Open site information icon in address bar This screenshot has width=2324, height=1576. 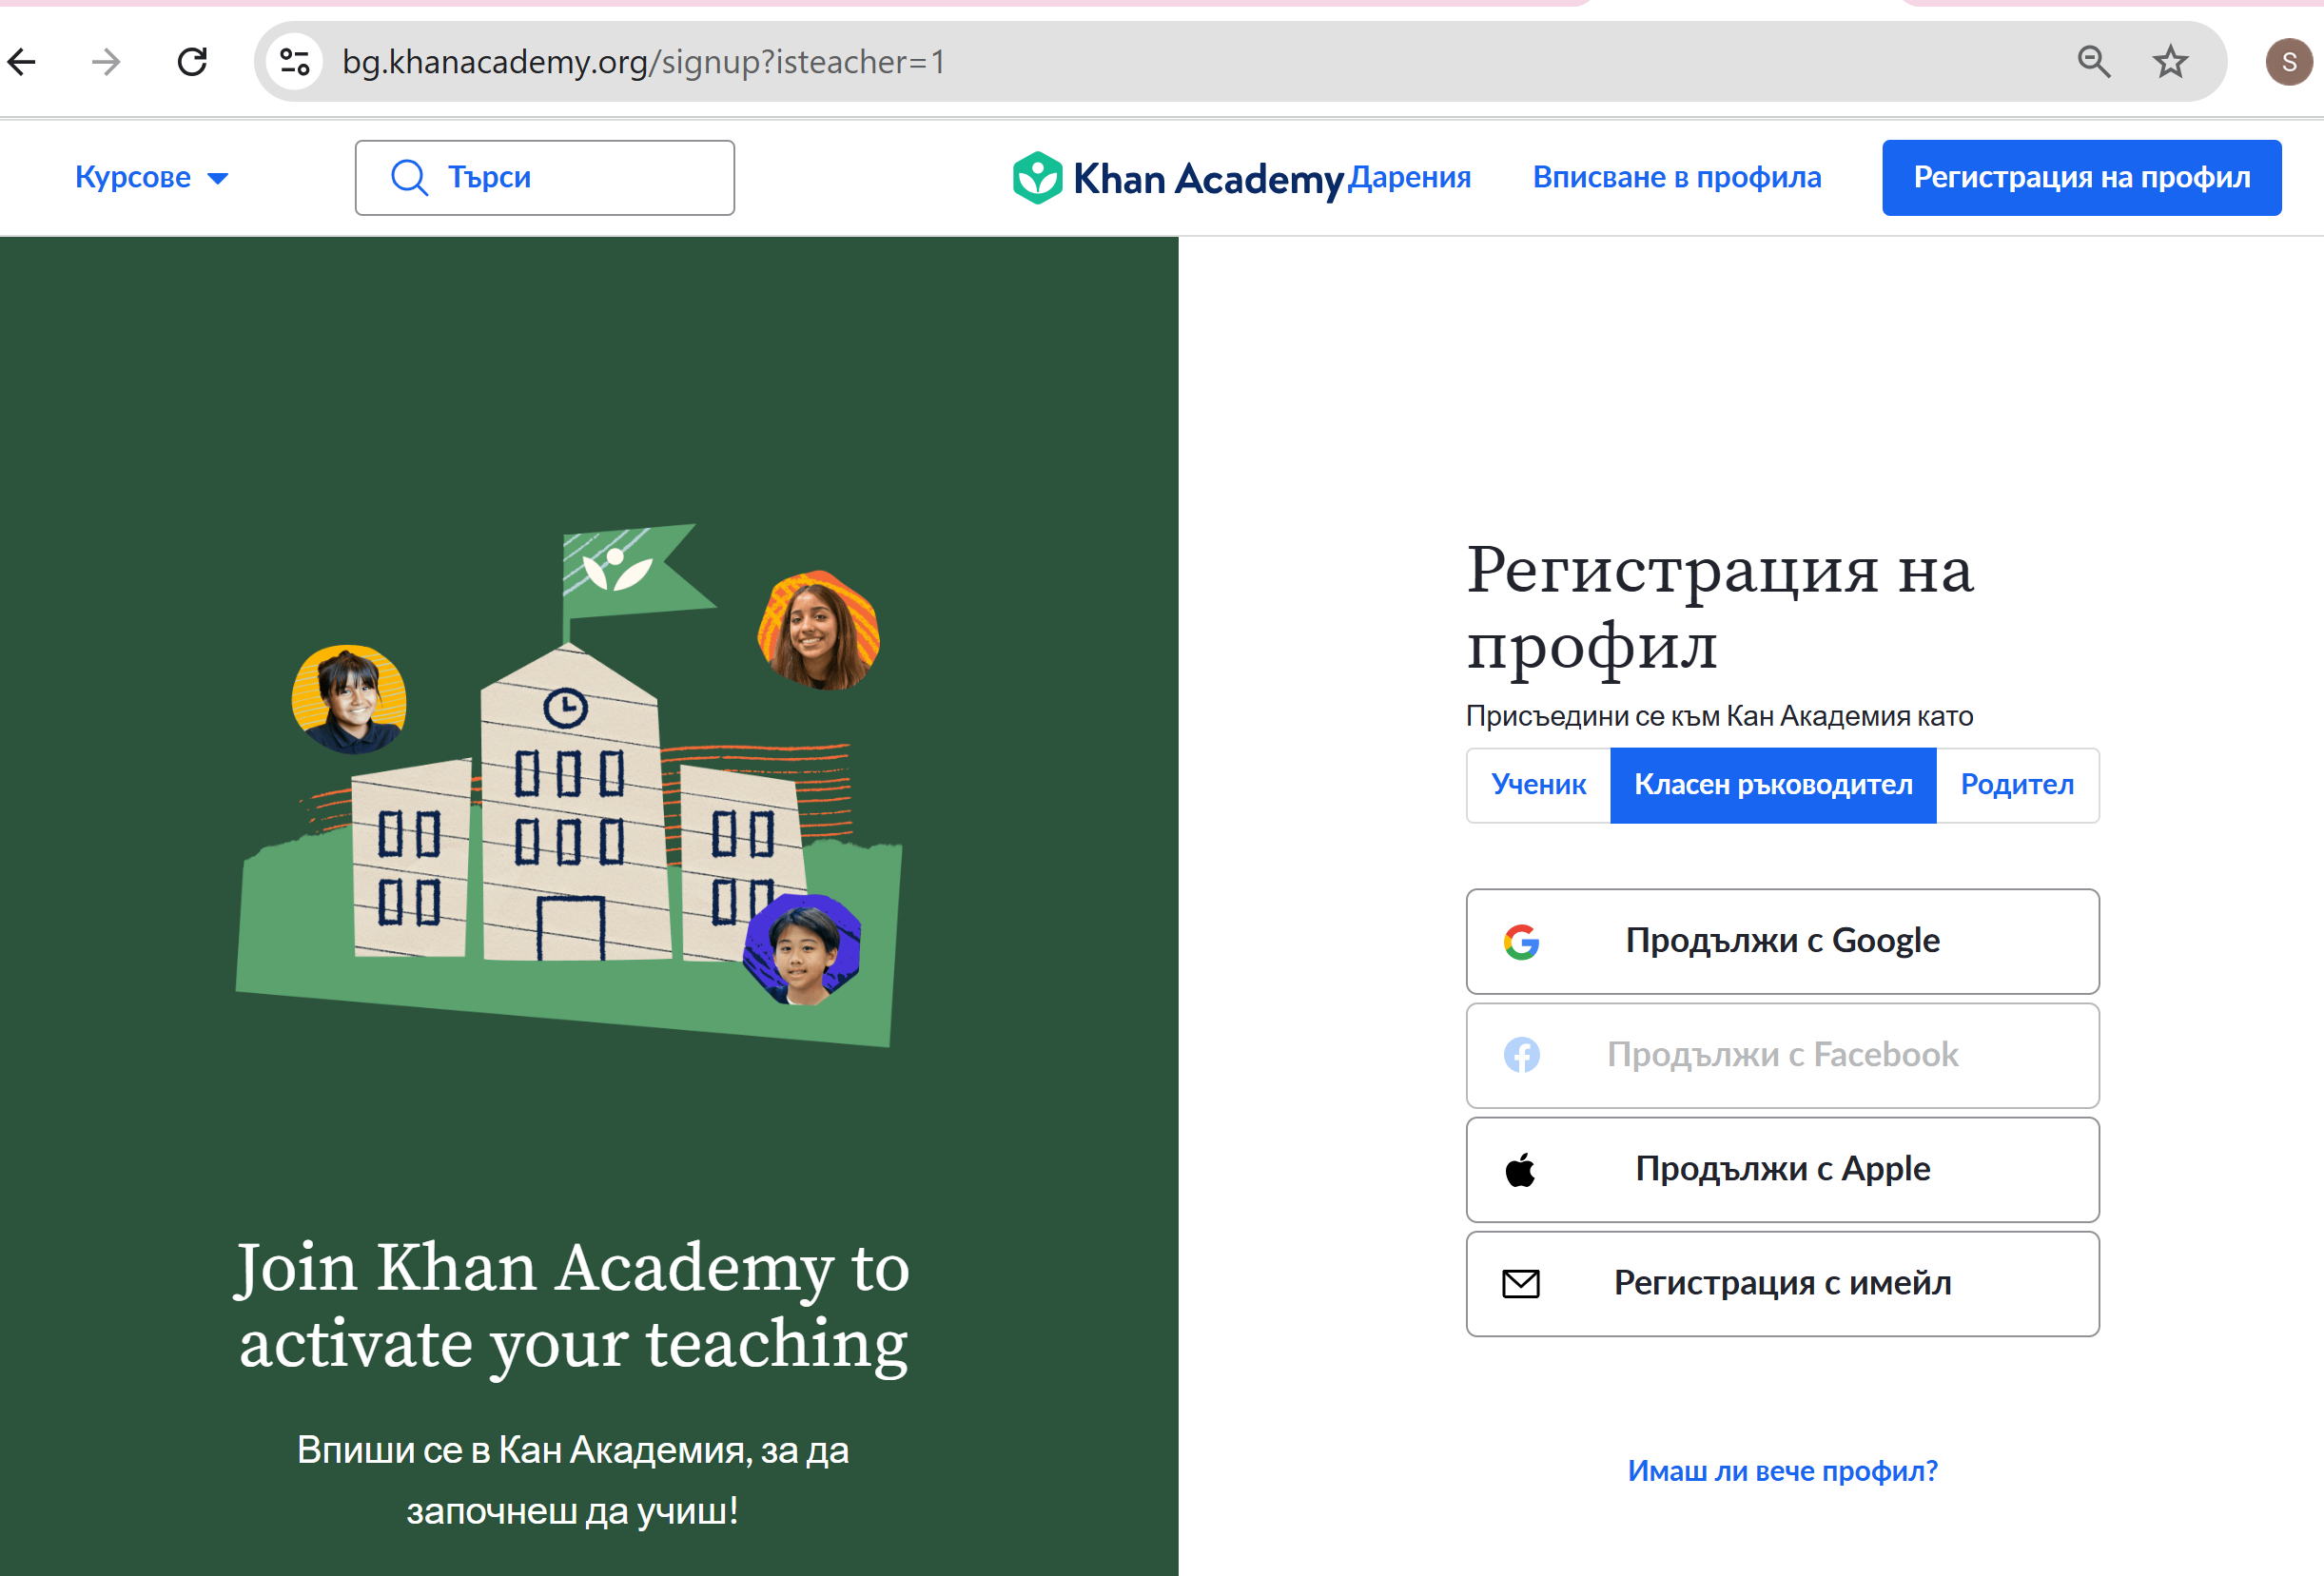(294, 62)
